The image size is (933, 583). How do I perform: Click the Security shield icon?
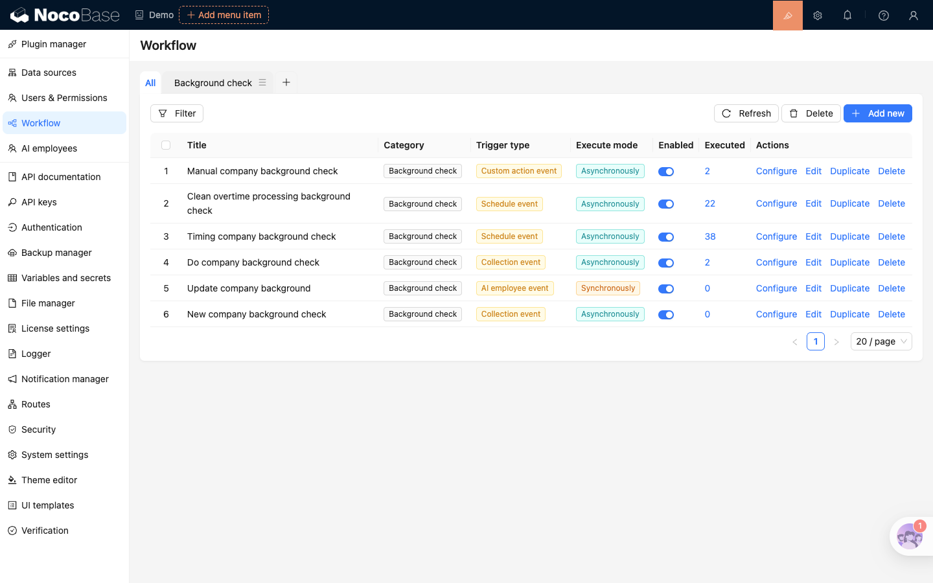point(12,429)
